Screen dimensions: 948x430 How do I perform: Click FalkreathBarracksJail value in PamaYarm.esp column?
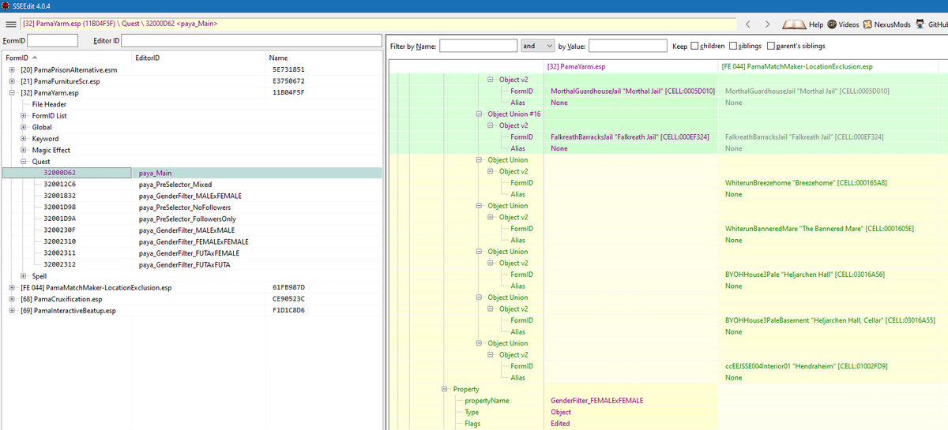tap(630, 137)
